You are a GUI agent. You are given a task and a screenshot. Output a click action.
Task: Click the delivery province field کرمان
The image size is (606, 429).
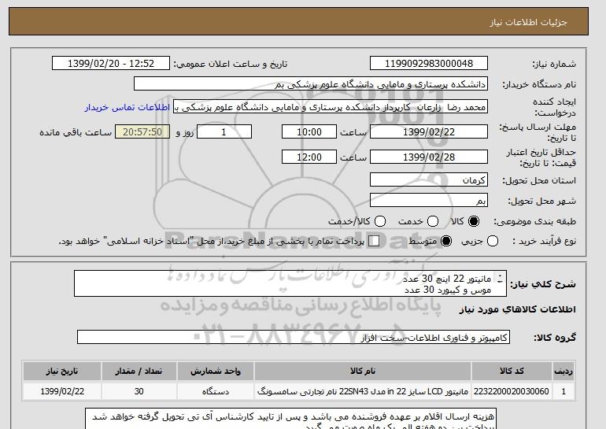pos(429,180)
